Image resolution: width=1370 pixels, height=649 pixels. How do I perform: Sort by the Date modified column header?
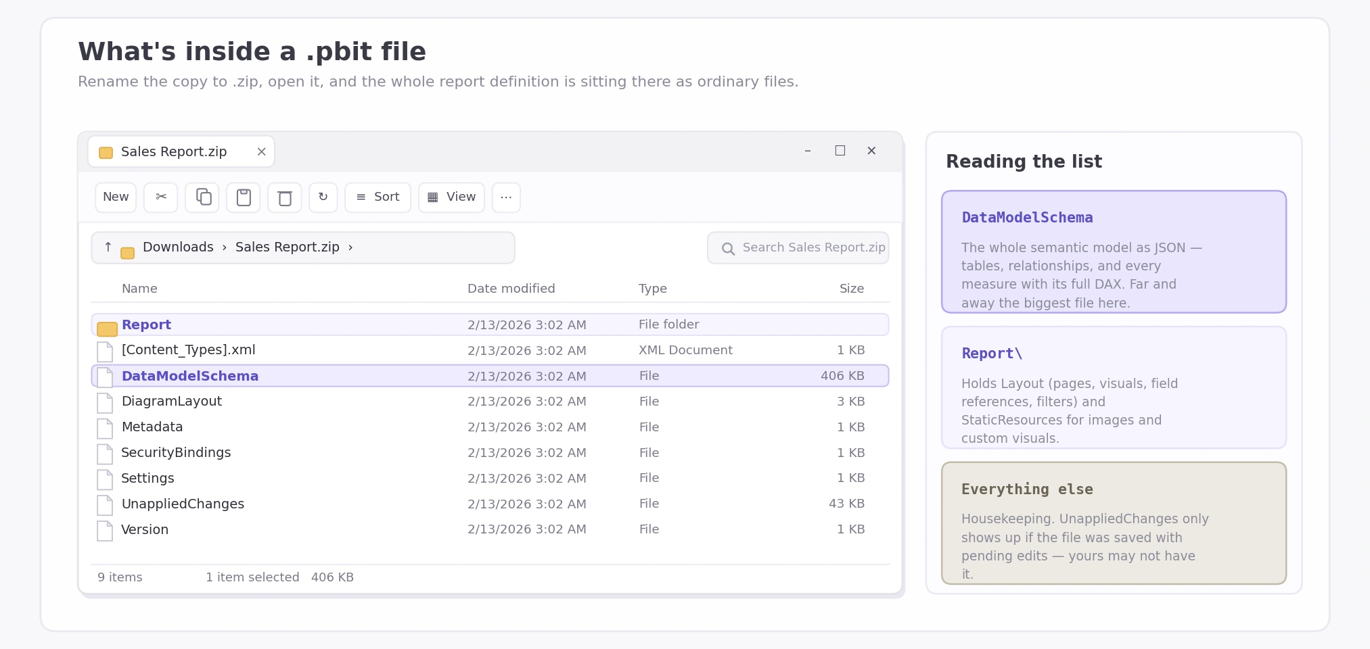pyautogui.click(x=511, y=289)
